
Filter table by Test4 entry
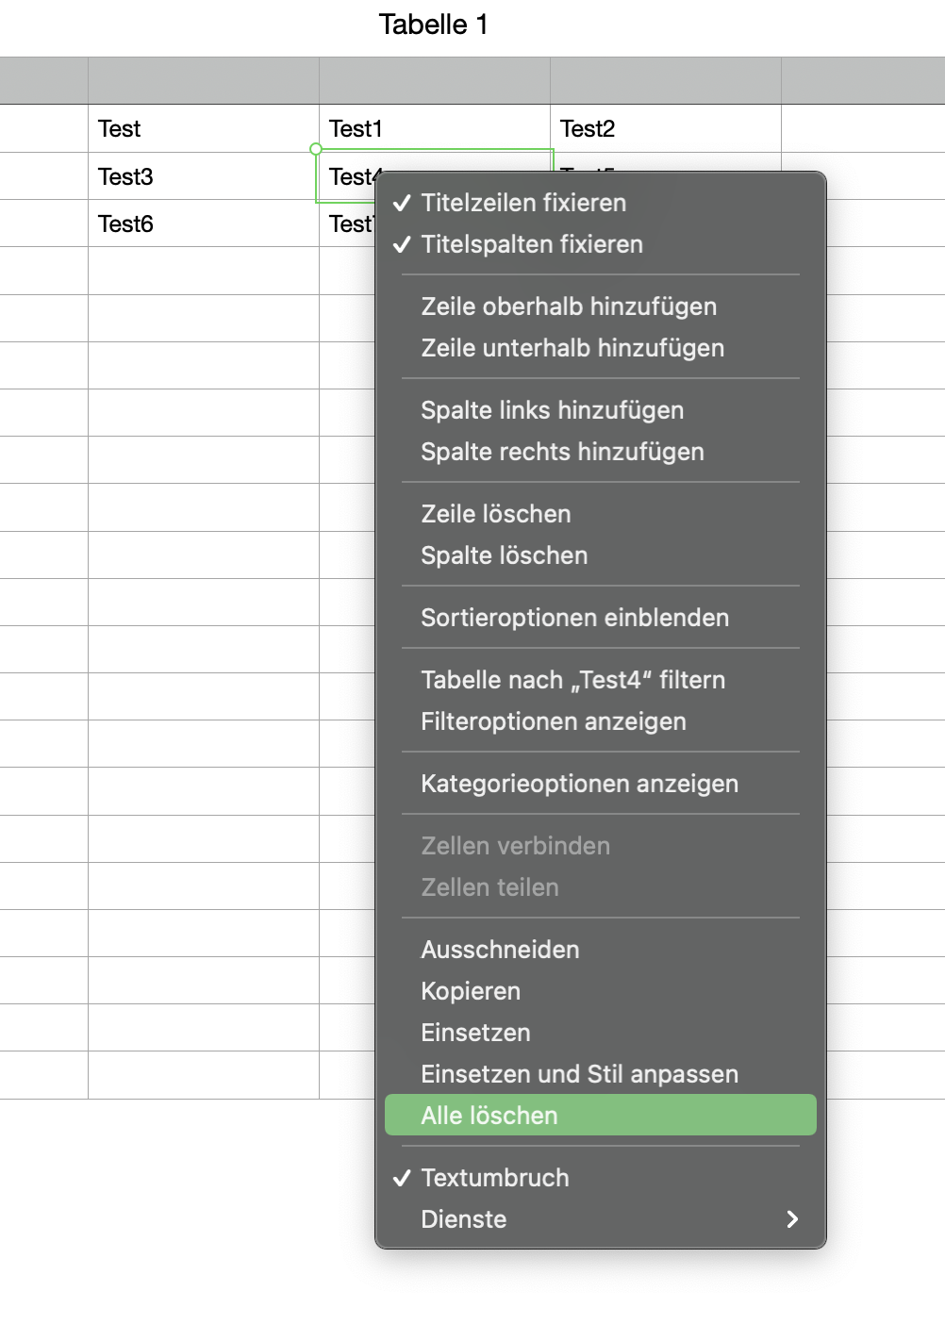coord(573,680)
